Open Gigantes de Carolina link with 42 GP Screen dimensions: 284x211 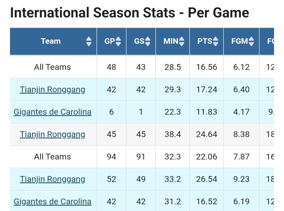pyautogui.click(x=52, y=202)
